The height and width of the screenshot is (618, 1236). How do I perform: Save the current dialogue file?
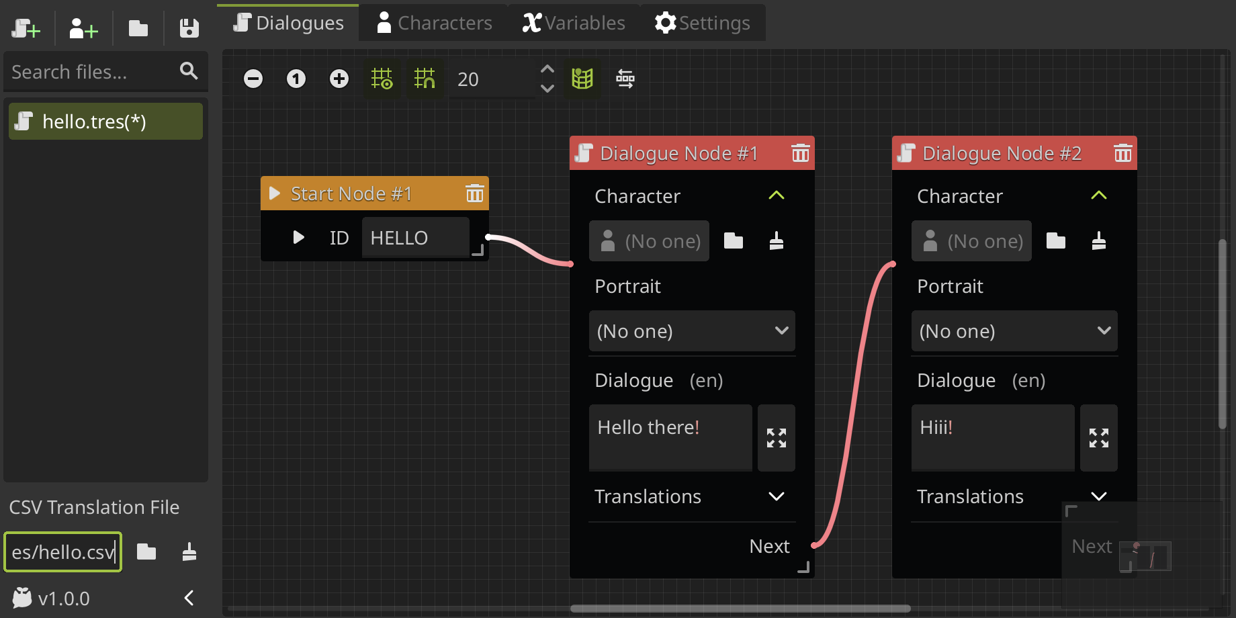click(x=189, y=28)
